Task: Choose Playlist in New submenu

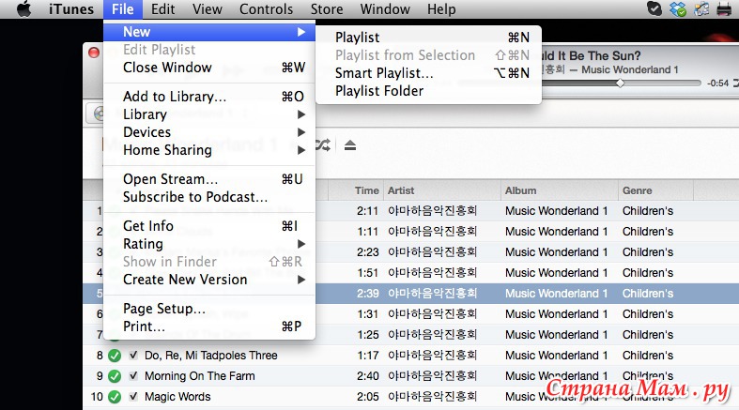Action: 428,38
